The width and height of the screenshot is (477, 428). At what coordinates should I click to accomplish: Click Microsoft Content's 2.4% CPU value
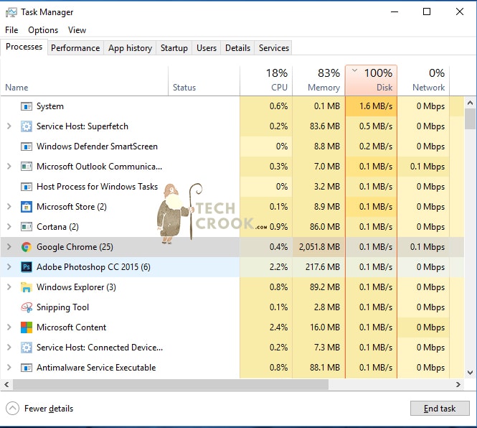coord(278,327)
